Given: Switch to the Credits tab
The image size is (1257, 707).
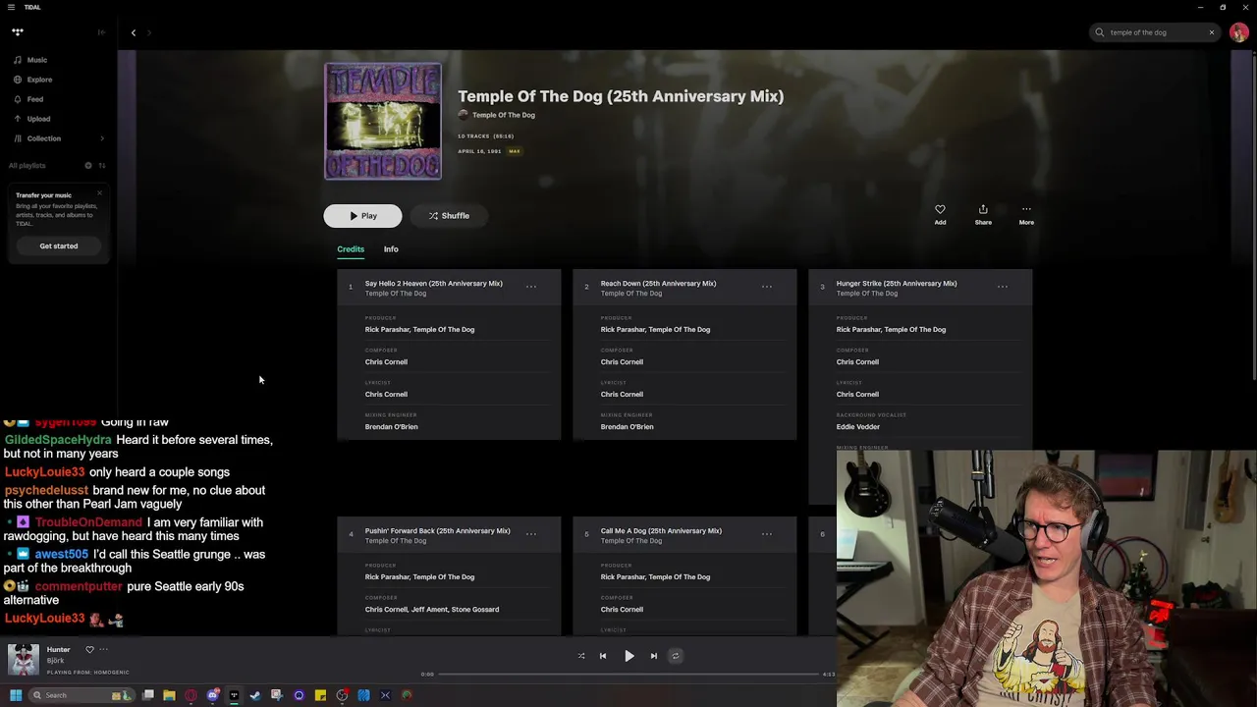Looking at the screenshot, I should [x=351, y=249].
